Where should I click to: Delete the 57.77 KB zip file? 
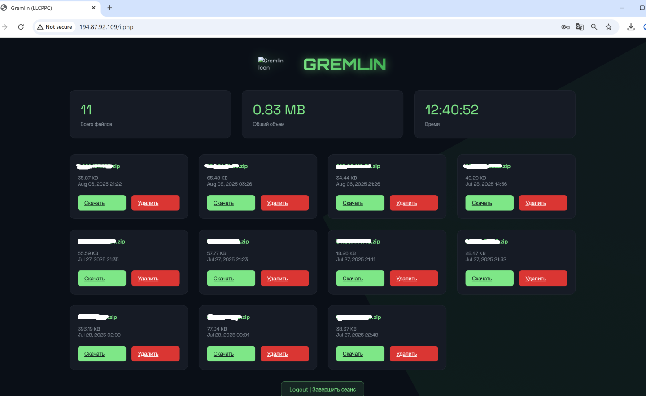point(285,278)
